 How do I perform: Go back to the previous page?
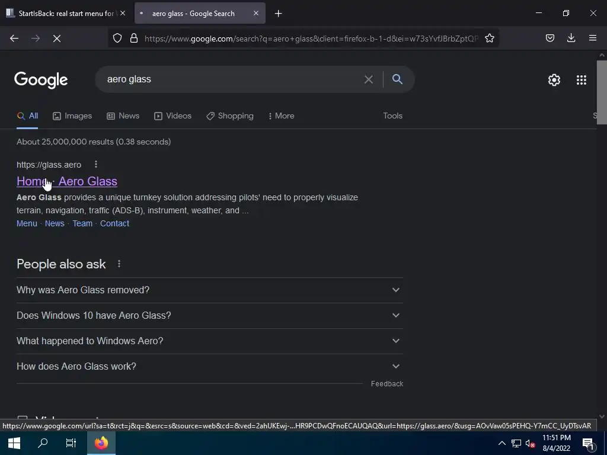14,39
